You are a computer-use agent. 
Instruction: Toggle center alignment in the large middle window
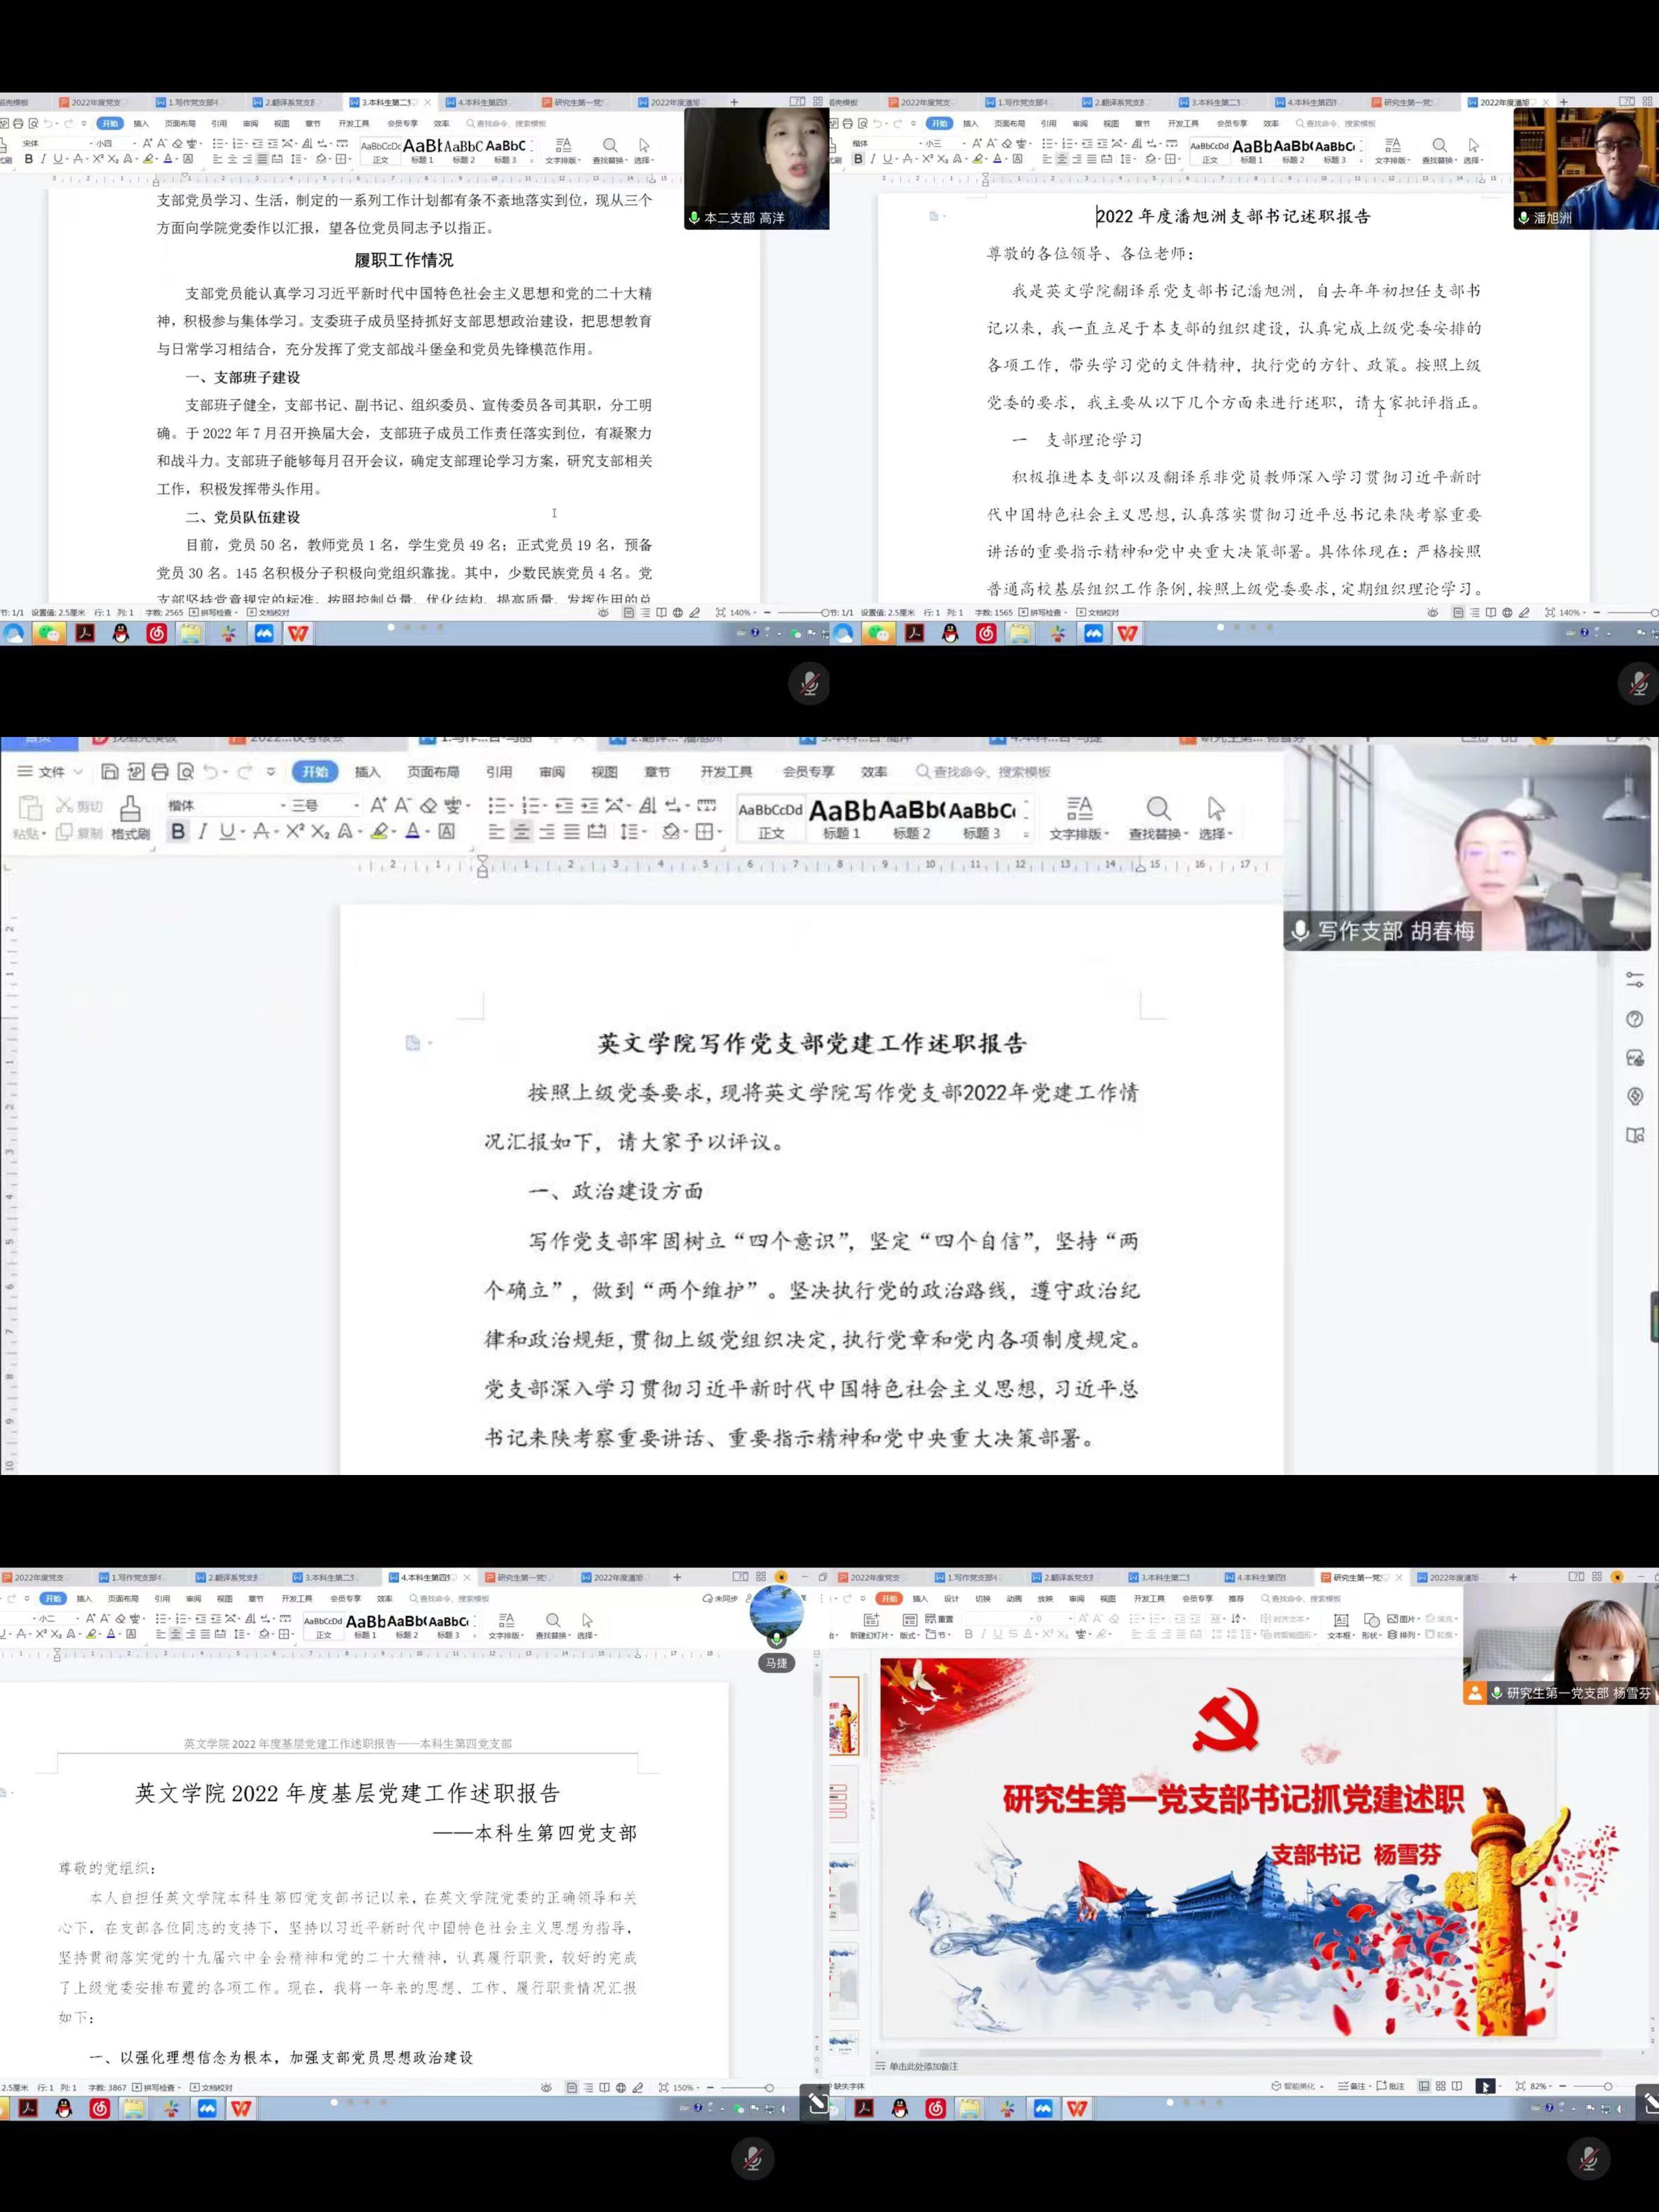point(521,832)
